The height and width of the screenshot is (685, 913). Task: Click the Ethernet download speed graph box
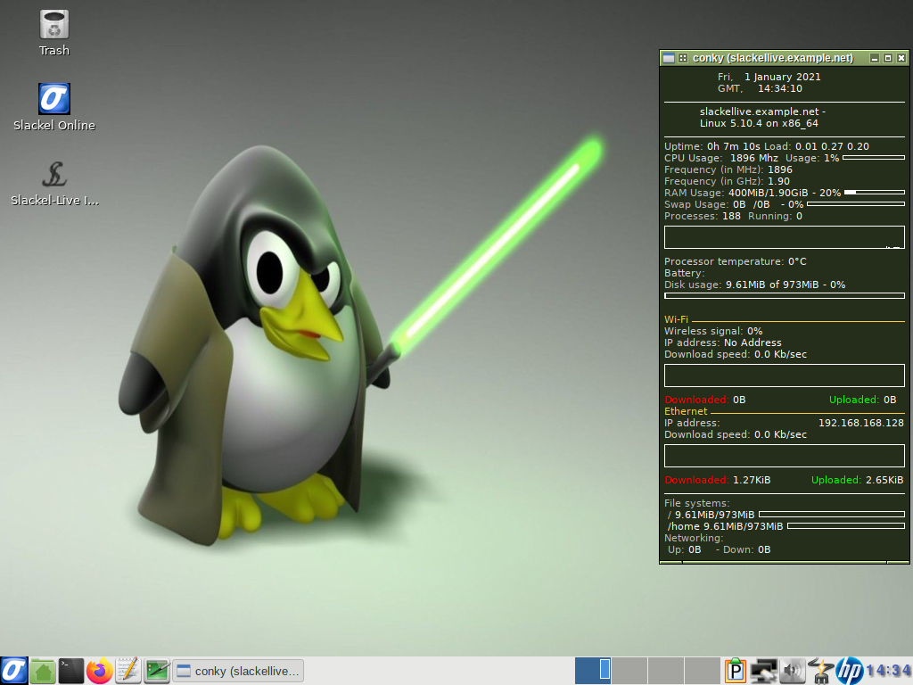click(x=785, y=456)
